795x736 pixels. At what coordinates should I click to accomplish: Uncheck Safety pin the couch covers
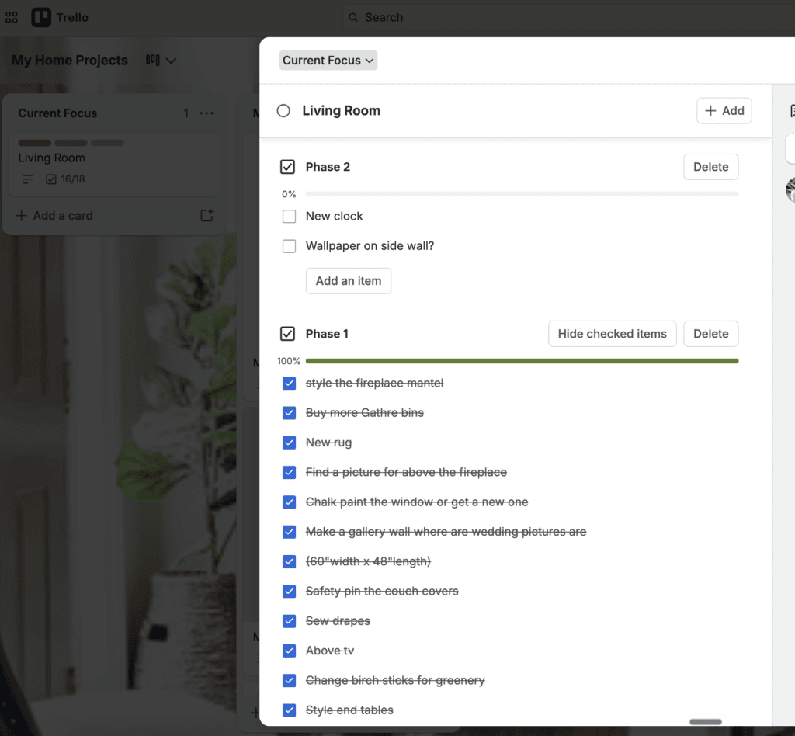coord(289,591)
